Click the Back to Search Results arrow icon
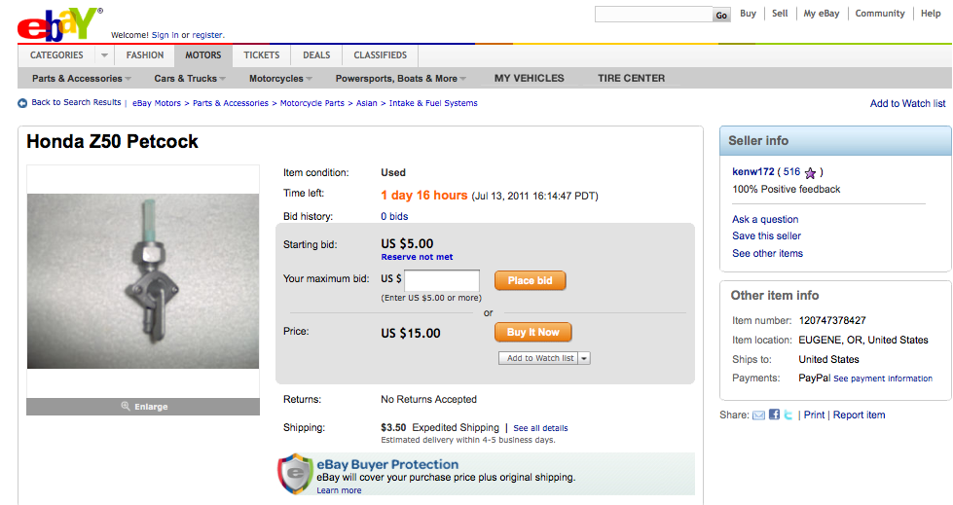Viewport: 953px width, 505px height. coord(22,103)
